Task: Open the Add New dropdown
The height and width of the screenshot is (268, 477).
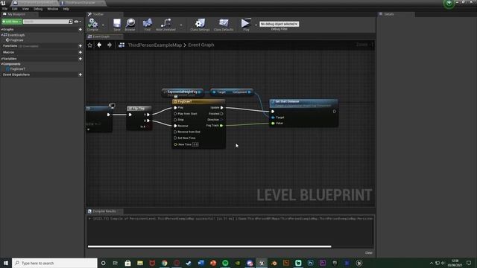Action: coord(12,22)
